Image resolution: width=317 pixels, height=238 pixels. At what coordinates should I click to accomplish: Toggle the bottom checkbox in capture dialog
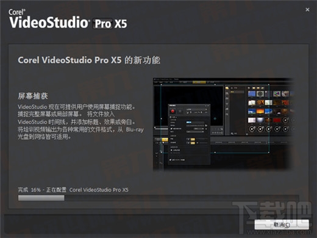point(170,160)
